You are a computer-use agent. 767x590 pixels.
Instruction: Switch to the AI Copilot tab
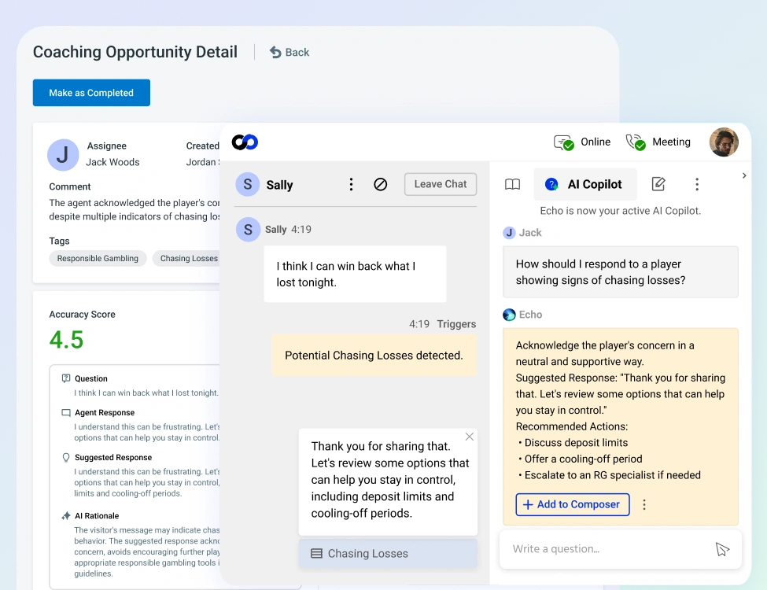click(x=585, y=184)
